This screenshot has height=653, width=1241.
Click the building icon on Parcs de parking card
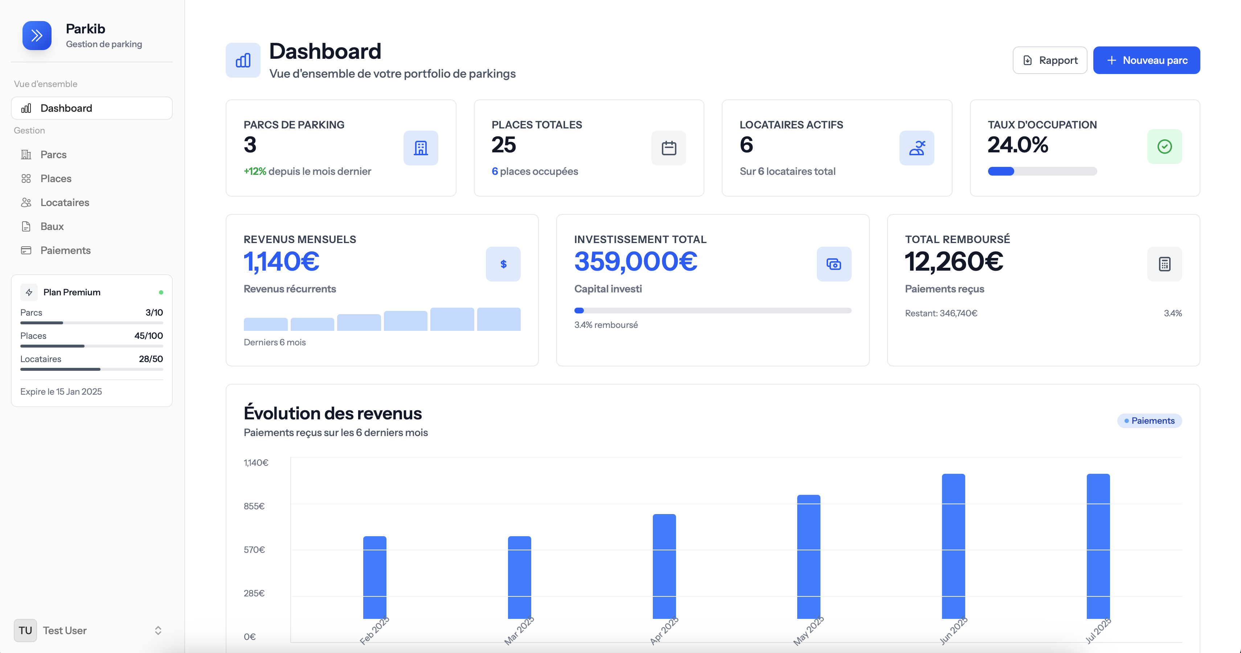[x=420, y=148]
